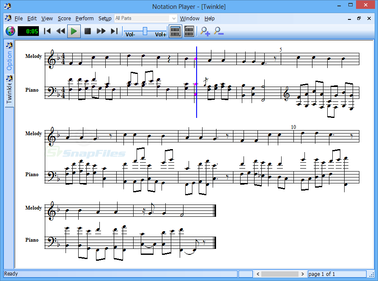
Task: Stop playback using the Stop icon
Action: coord(88,31)
